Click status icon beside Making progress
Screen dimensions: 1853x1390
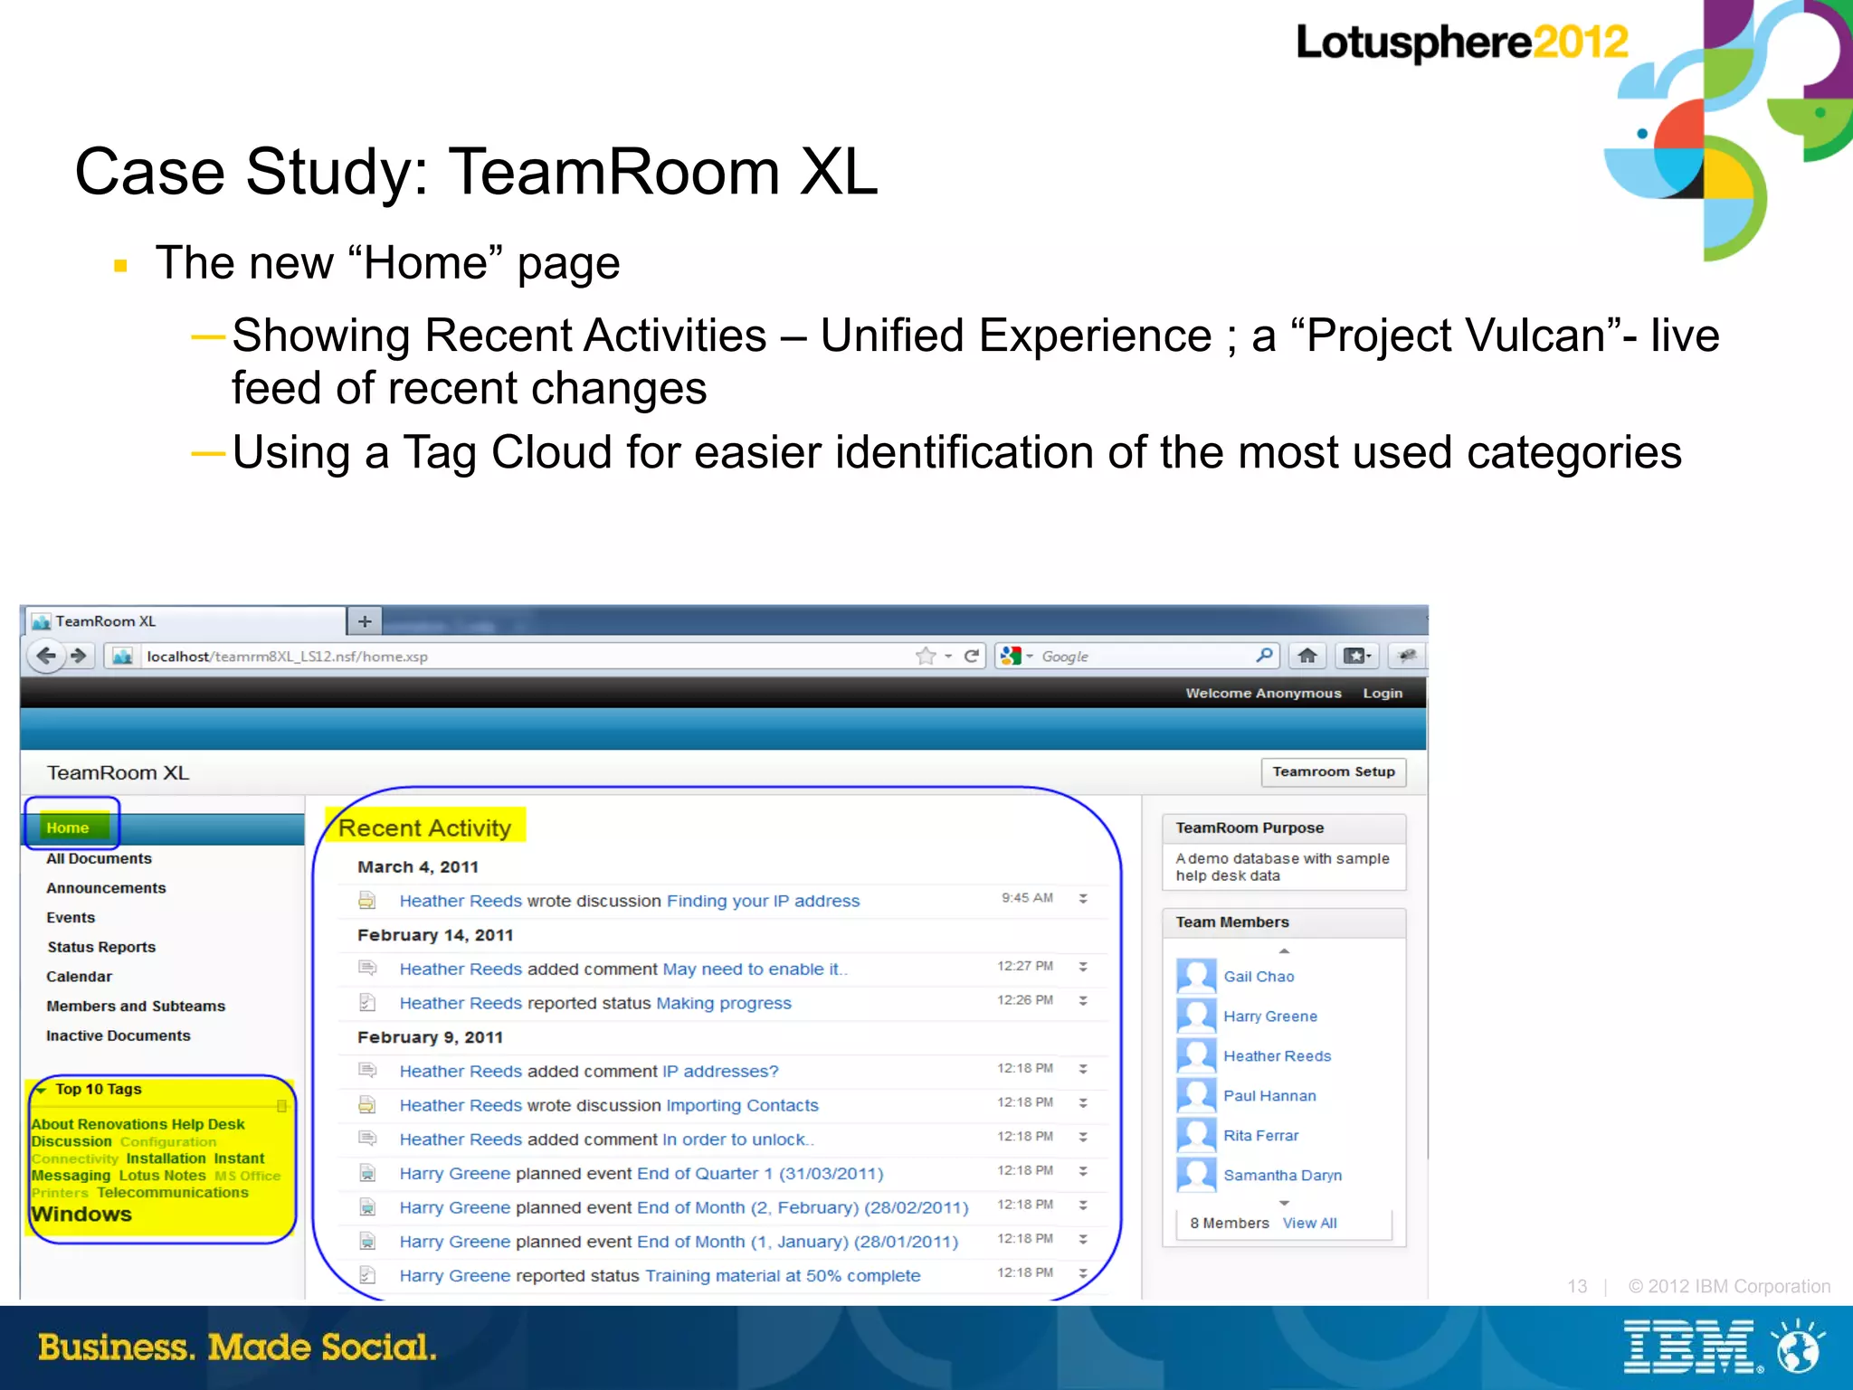366,1003
